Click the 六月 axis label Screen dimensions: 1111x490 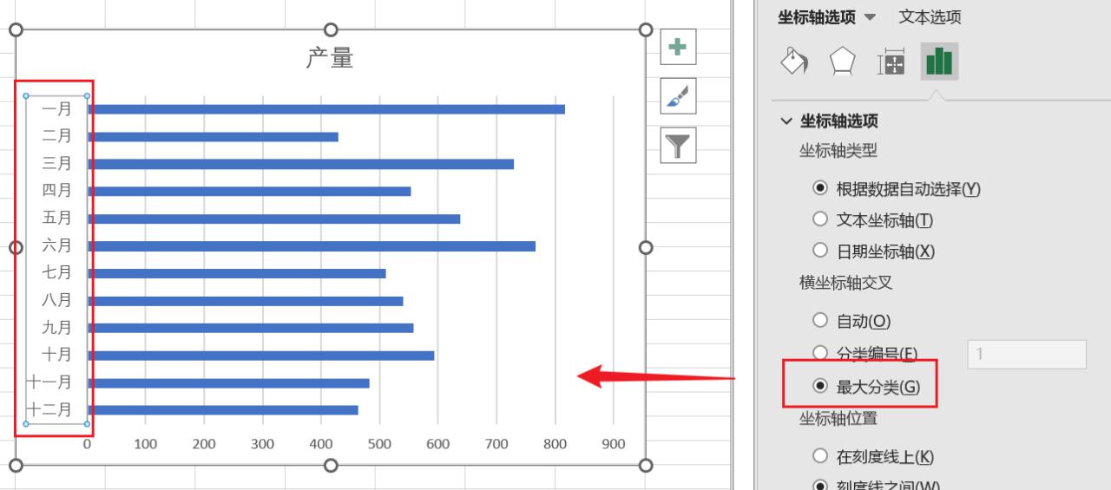[x=56, y=245]
